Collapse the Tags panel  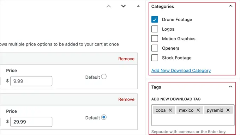[230, 87]
